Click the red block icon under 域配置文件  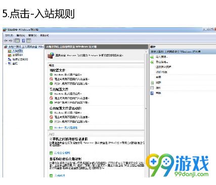coord(51,79)
